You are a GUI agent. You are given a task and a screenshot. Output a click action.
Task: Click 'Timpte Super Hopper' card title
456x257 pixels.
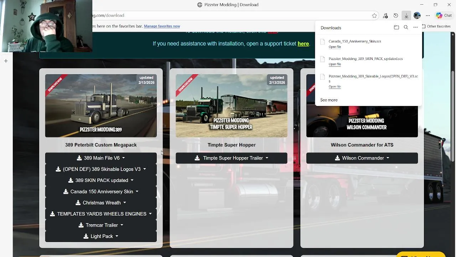tap(232, 145)
